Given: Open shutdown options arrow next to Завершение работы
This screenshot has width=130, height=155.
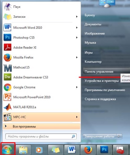Looking at the screenshot, I should pyautogui.click(x=119, y=136).
